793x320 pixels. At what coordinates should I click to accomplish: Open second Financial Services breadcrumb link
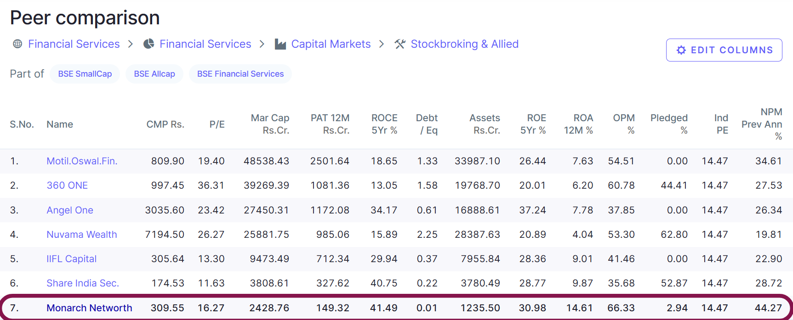pyautogui.click(x=205, y=44)
